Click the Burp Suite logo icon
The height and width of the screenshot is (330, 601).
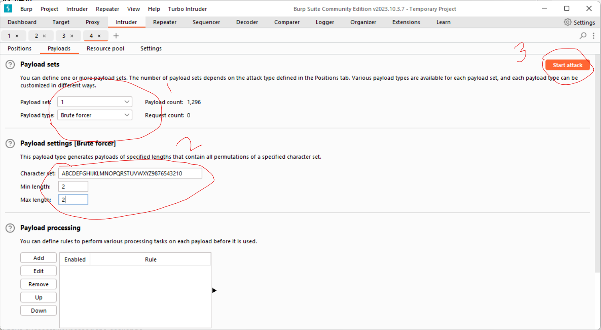(8, 9)
